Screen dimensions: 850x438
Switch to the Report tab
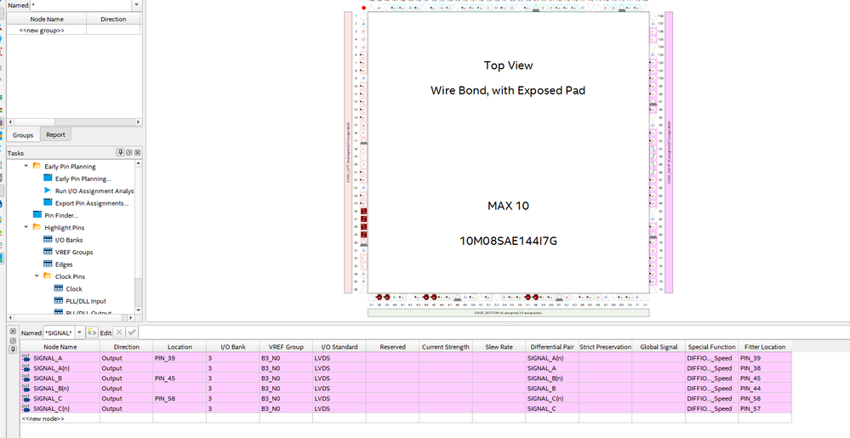55,134
